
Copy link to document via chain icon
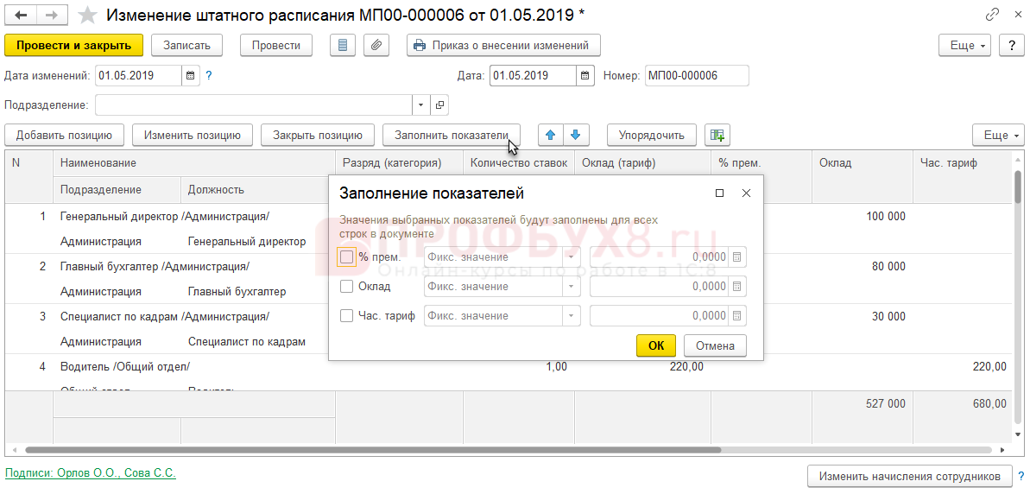click(x=993, y=15)
